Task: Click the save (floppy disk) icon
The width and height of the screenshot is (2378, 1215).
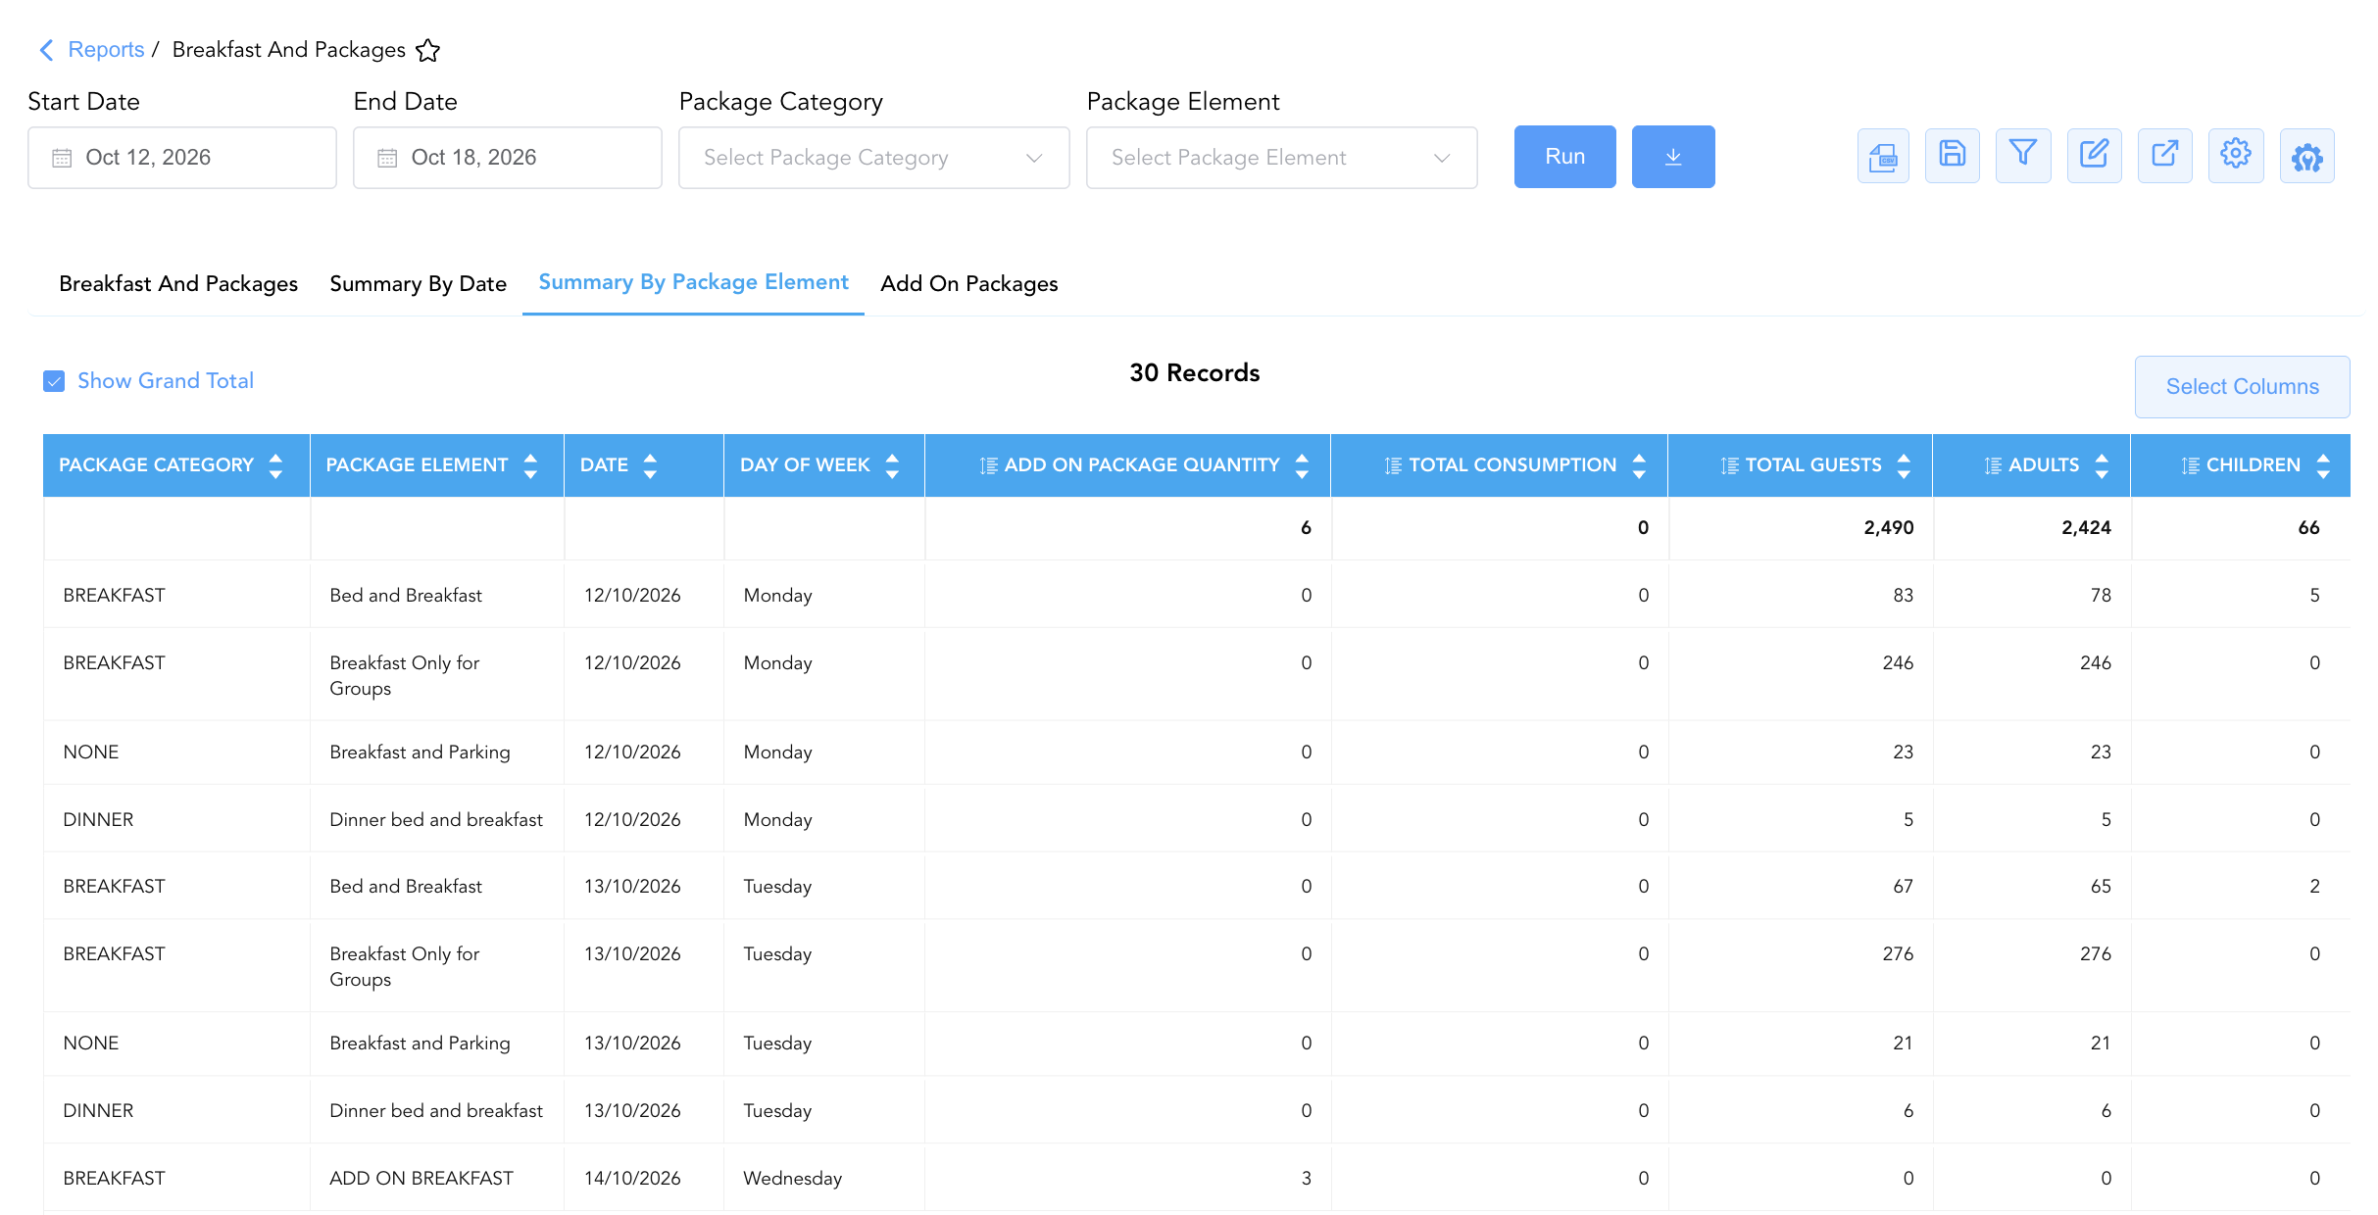Action: click(x=1953, y=156)
